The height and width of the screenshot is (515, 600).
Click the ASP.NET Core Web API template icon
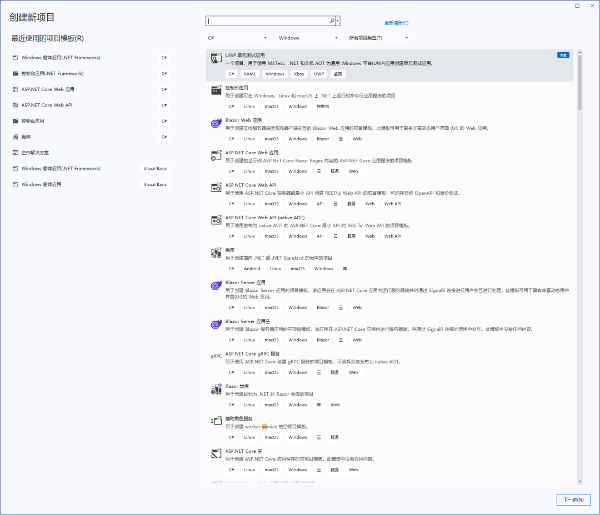216,188
